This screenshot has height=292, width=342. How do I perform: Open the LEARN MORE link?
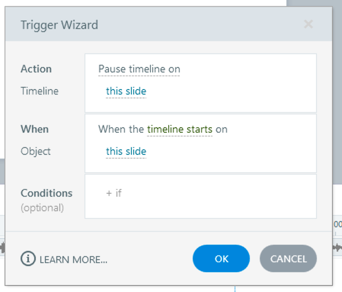73,260
